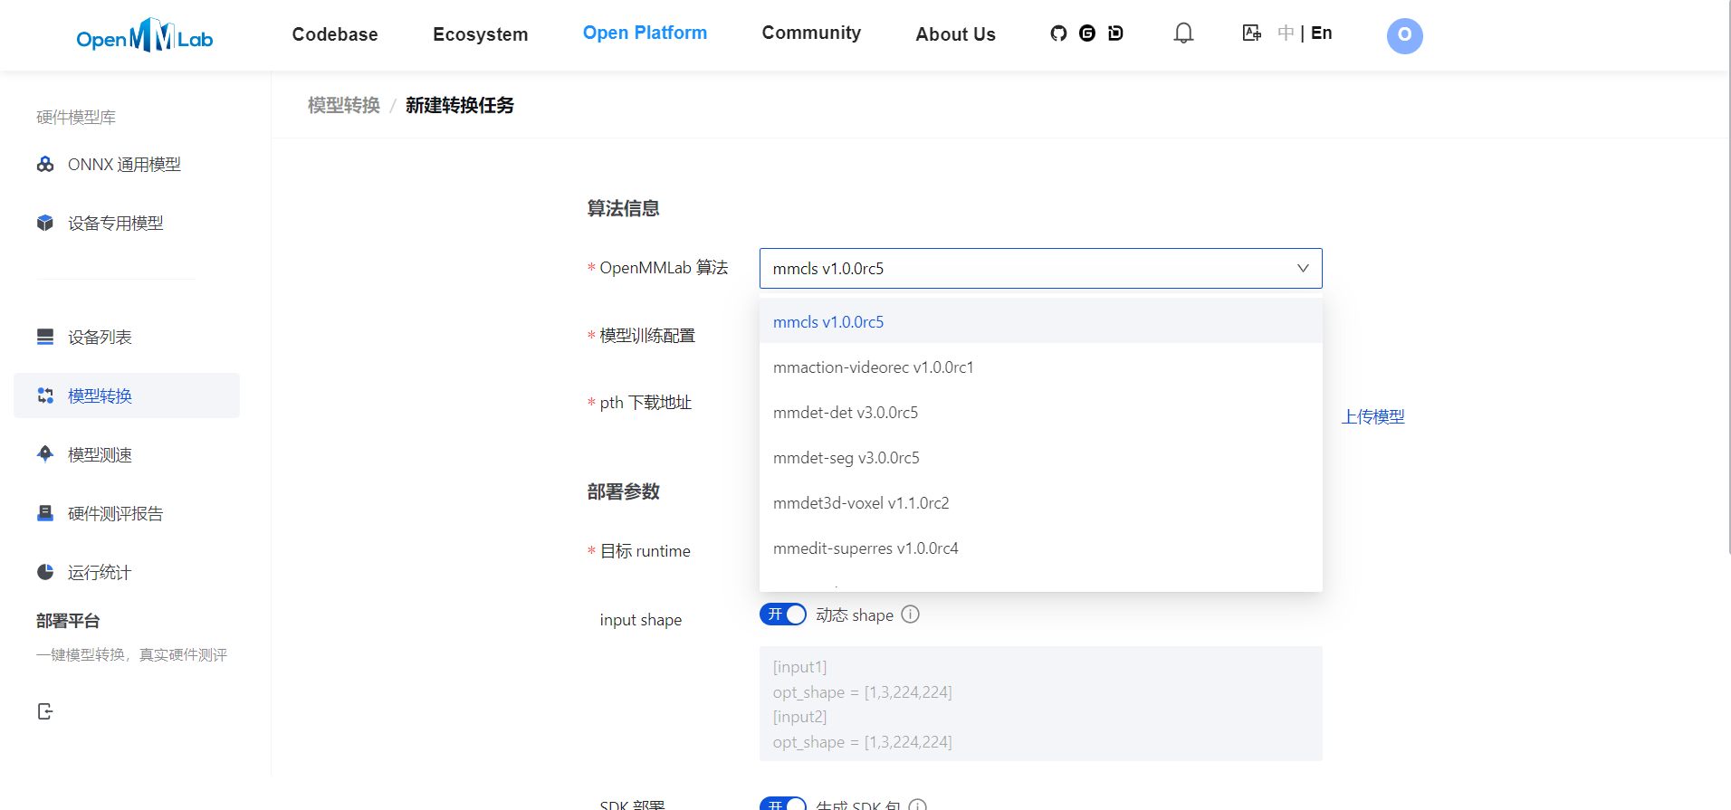Click the 运行统计 pie chart icon

(45, 572)
